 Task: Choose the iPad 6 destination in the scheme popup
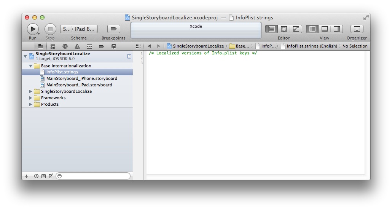point(85,29)
